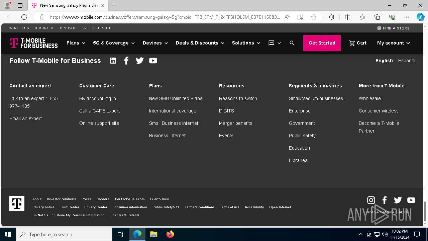This screenshot has width=428, height=241.
Task: Click the Windows taskbar search box
Action: [x=64, y=234]
